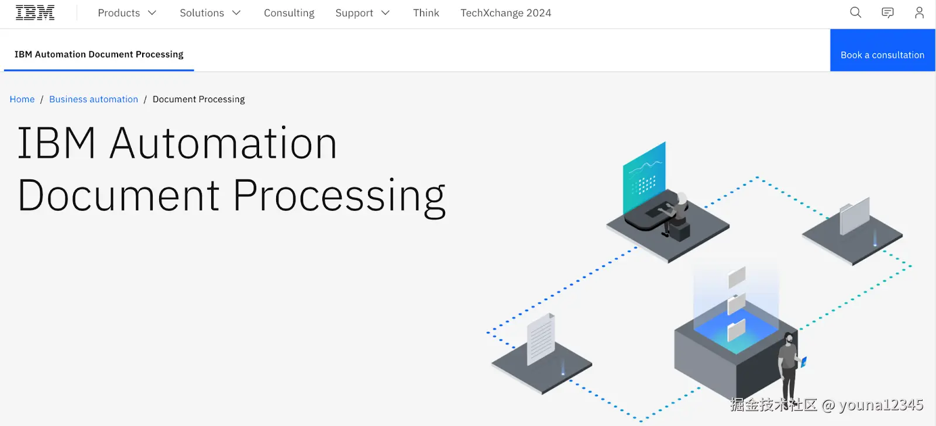Follow the Home breadcrumb link
Viewport: 936px width, 426px height.
click(22, 99)
